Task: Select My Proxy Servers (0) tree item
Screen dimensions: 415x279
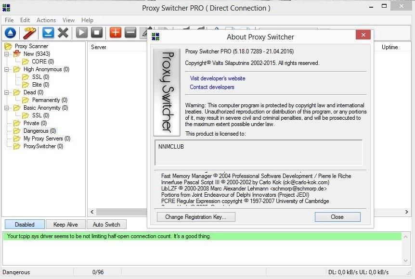Action: (x=47, y=139)
